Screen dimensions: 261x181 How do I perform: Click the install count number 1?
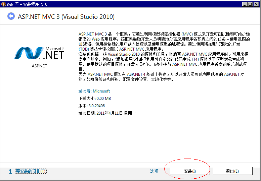pos(10,171)
